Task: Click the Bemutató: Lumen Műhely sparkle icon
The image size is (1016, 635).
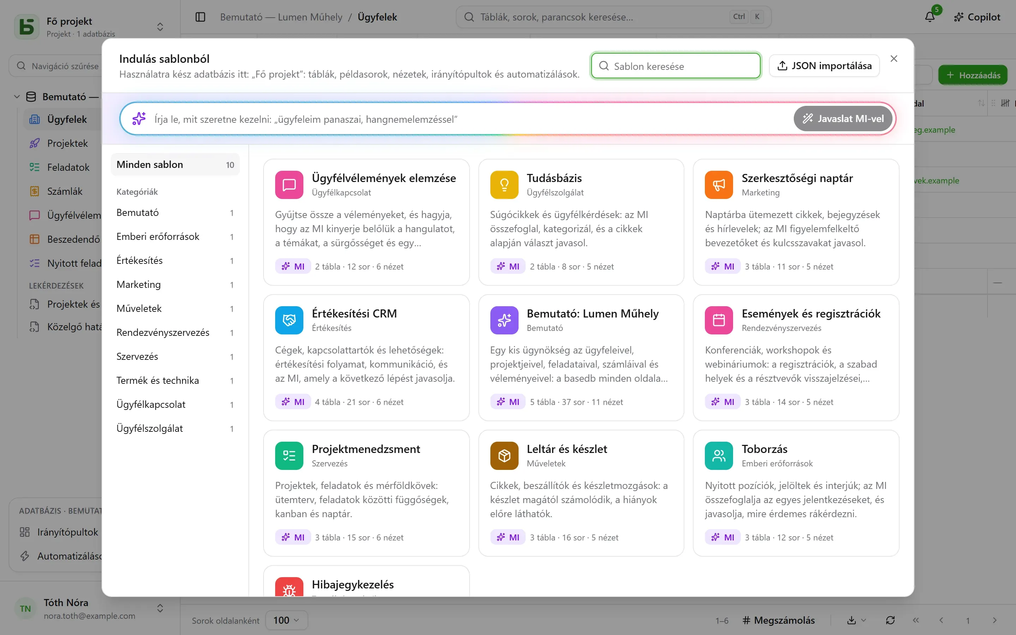Action: [x=504, y=320]
